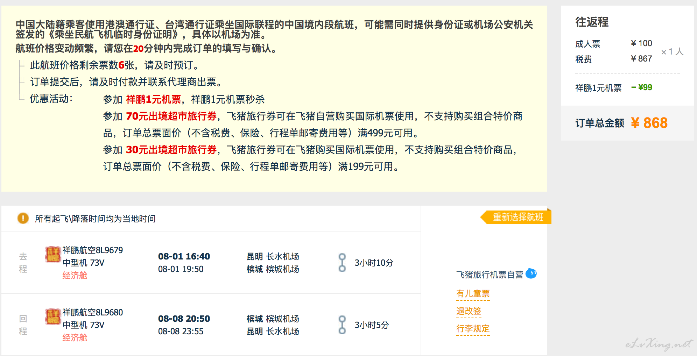This screenshot has width=697, height=356.
Task: Click the 回程 return label
Action: point(23,325)
